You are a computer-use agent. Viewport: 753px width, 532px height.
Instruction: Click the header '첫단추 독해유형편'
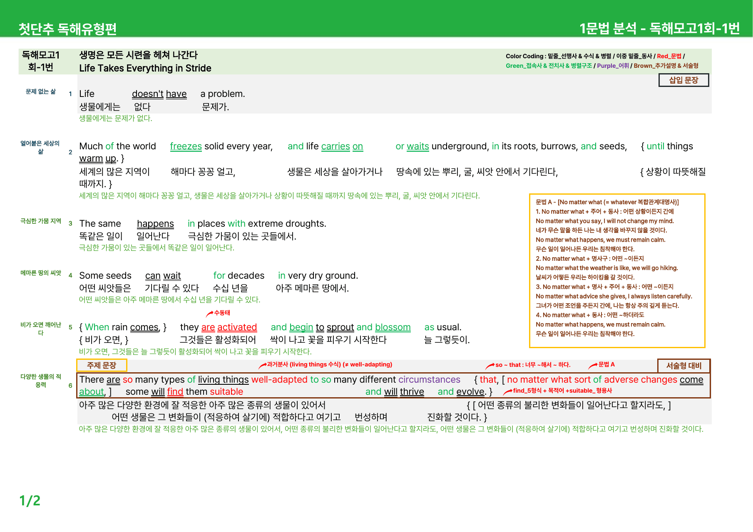click(x=67, y=29)
